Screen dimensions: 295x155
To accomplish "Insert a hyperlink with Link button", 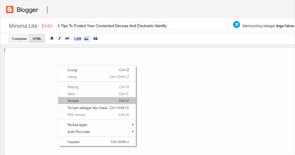I will pos(78,38).
